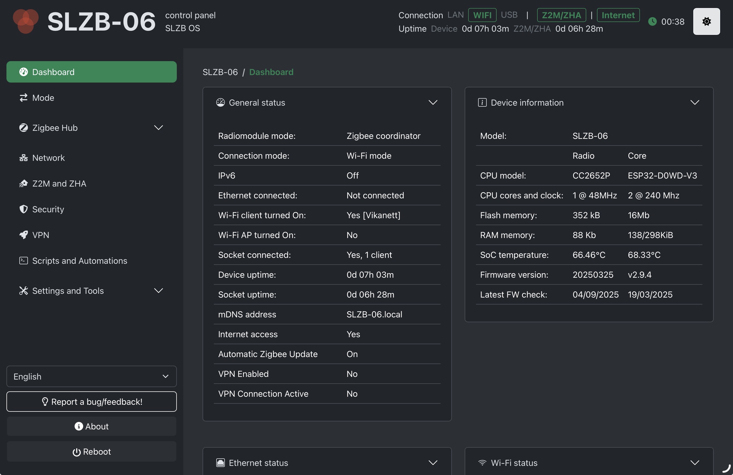
Task: Click Report a bug/feedback button
Action: tap(91, 402)
